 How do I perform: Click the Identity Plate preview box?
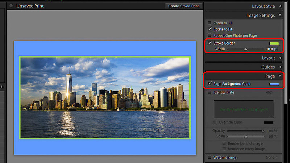[x=244, y=109]
